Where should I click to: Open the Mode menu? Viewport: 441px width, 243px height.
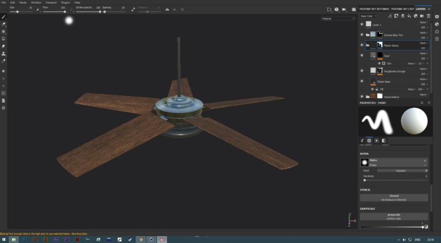point(23,2)
